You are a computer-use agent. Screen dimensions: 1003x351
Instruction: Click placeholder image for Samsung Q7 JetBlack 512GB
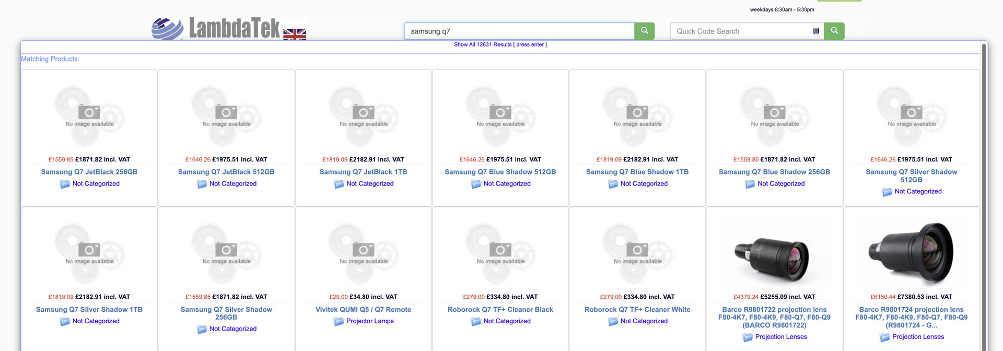(x=226, y=116)
